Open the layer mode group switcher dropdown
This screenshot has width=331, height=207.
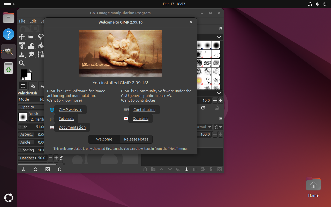point(219,127)
